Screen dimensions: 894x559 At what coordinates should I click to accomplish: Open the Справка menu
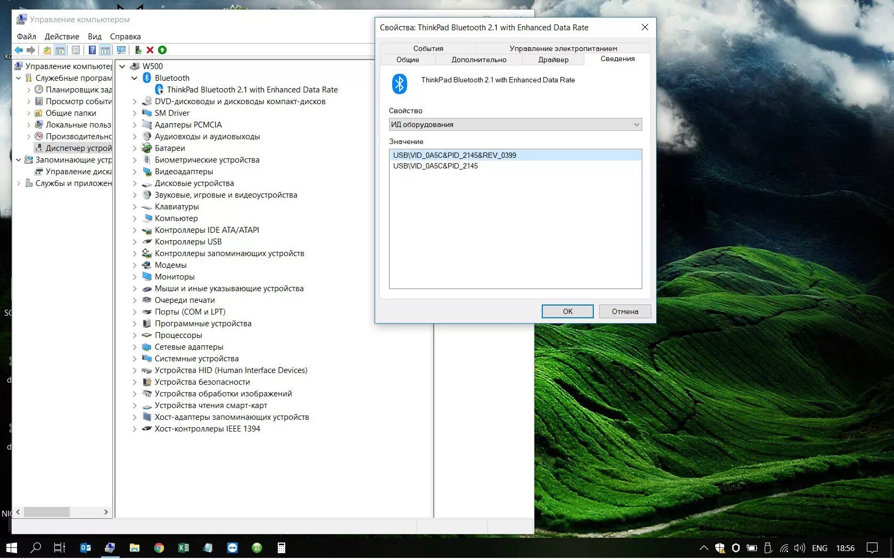(x=126, y=36)
